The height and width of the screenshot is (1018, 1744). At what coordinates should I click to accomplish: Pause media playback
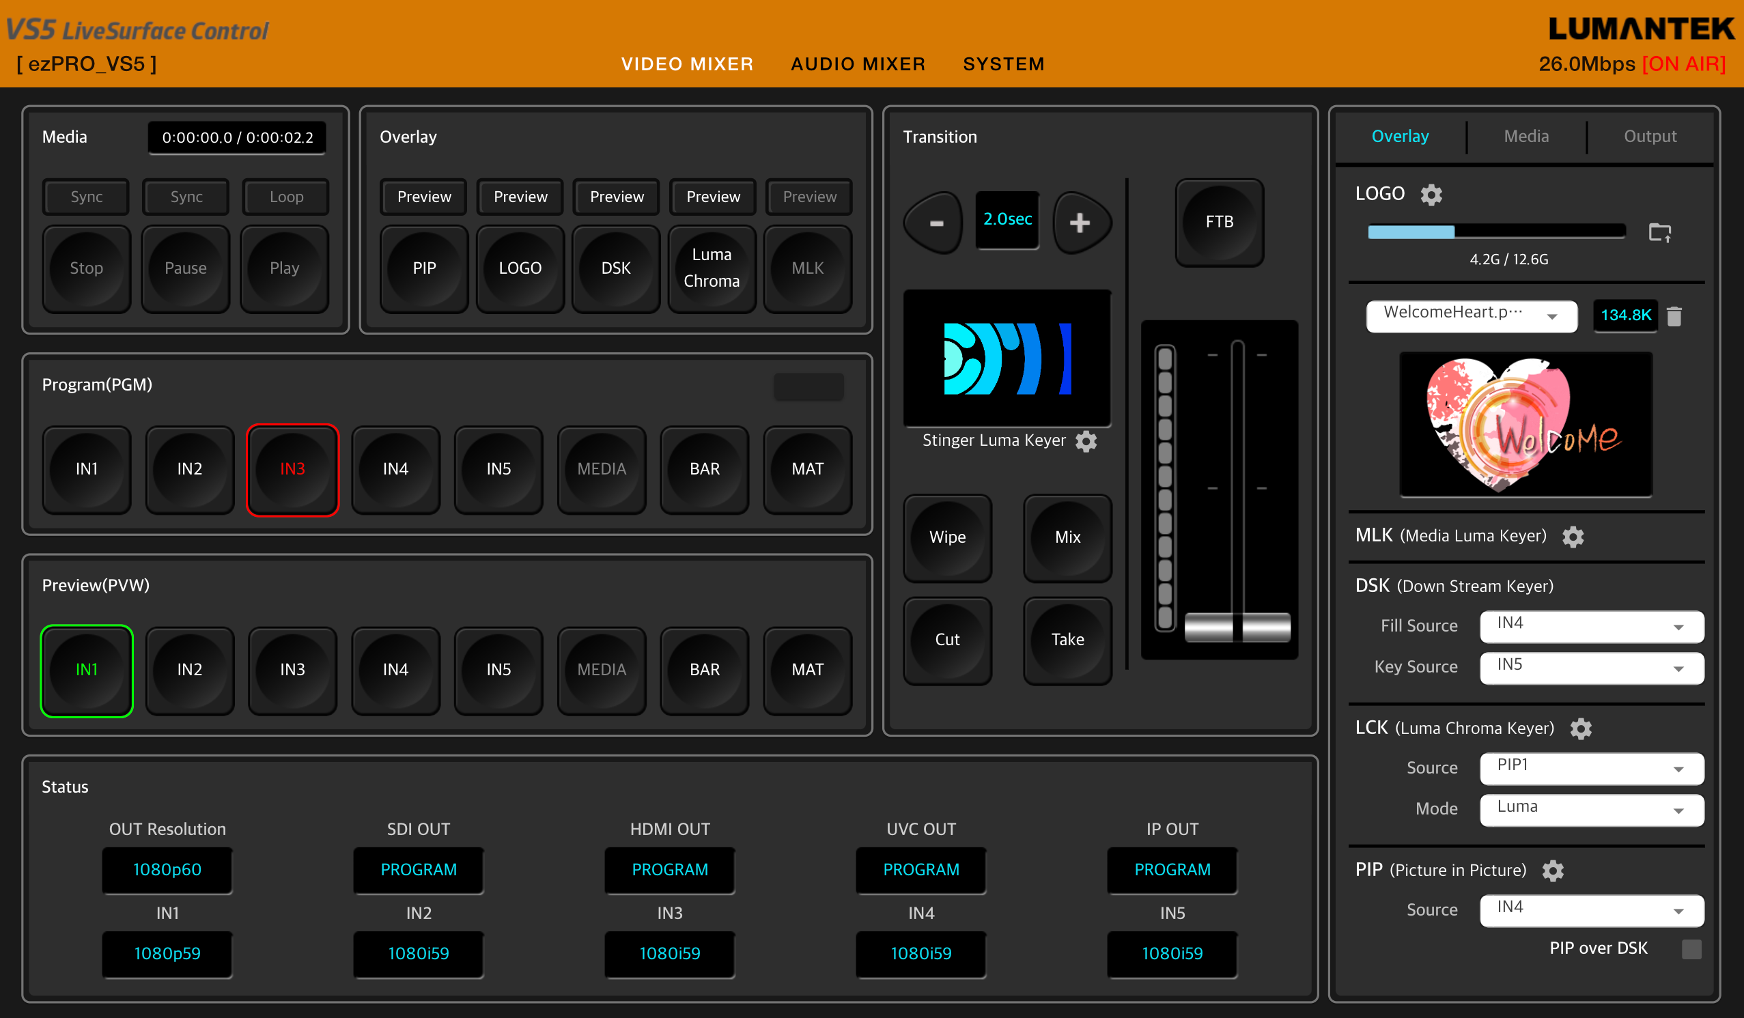[x=186, y=268]
